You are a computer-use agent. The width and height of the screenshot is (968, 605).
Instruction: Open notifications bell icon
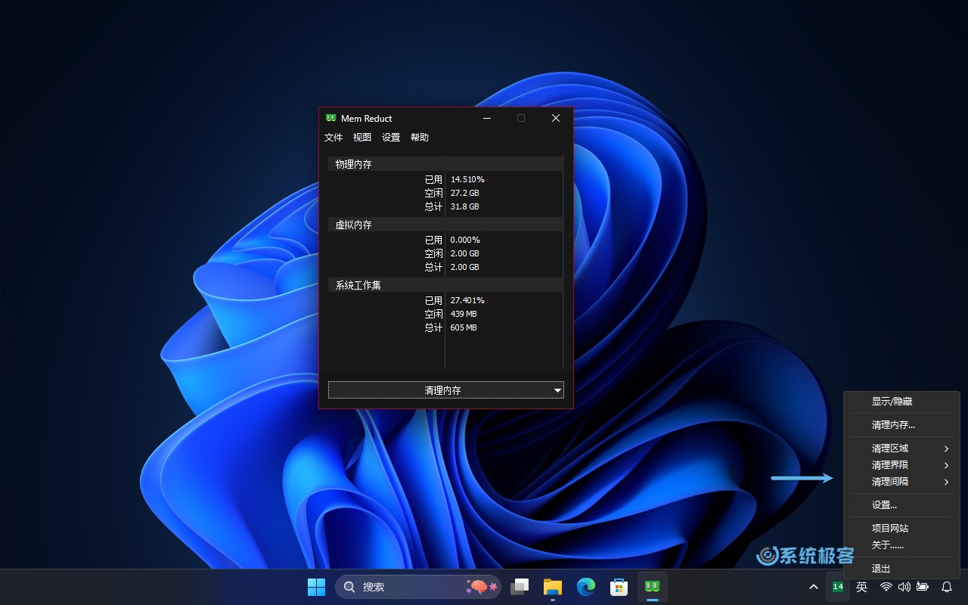tap(947, 587)
